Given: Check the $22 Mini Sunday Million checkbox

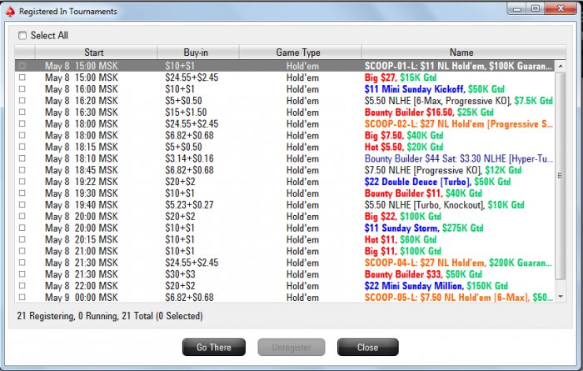Looking at the screenshot, I should 22,286.
